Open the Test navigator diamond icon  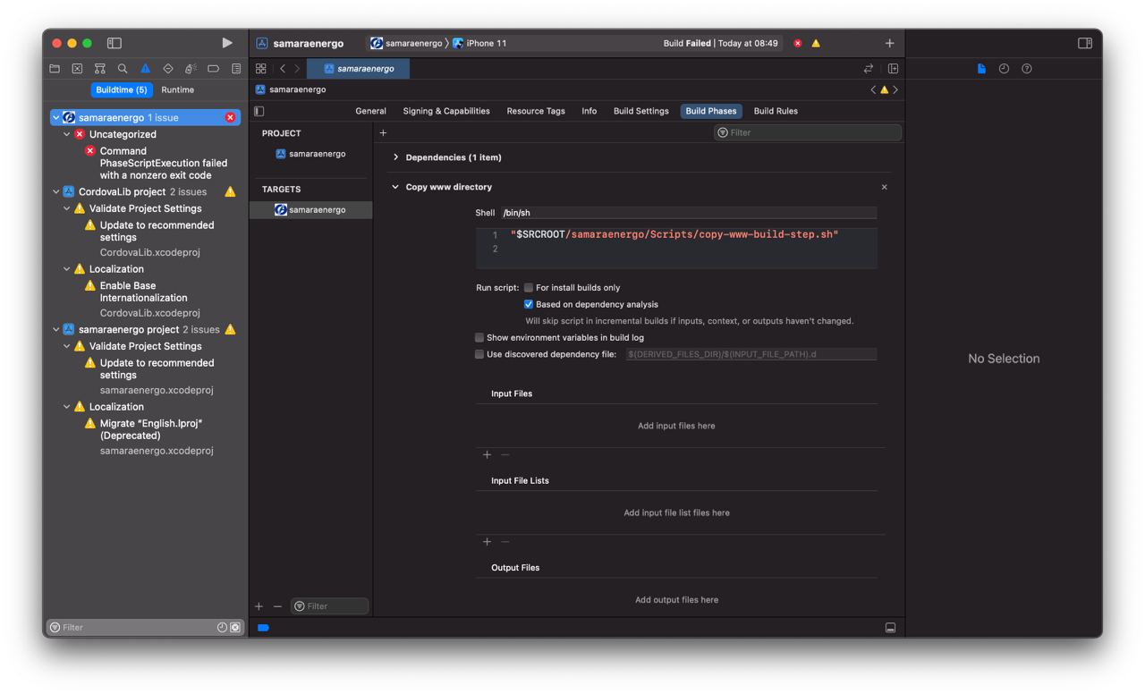click(x=168, y=69)
